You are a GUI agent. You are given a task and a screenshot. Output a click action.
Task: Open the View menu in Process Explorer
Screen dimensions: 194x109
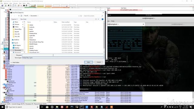(x=11, y=3)
